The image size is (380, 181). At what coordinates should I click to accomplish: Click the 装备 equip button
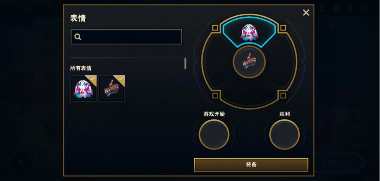(251, 165)
